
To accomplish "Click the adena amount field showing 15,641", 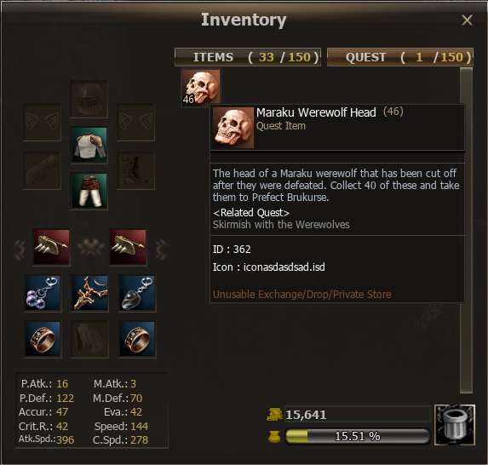I will (358, 414).
